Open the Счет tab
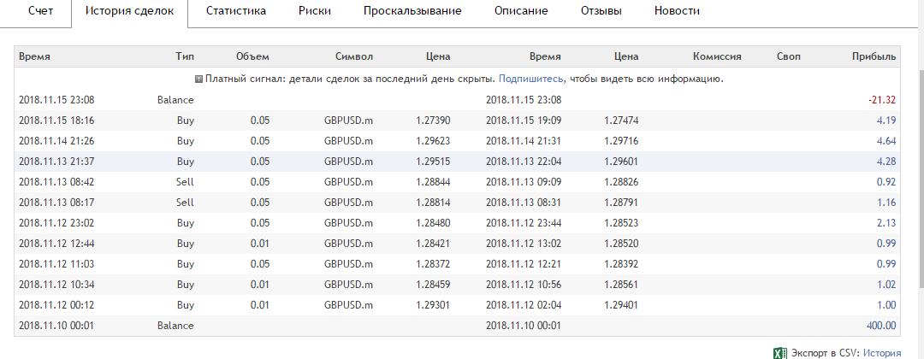924x359 pixels. 41,11
